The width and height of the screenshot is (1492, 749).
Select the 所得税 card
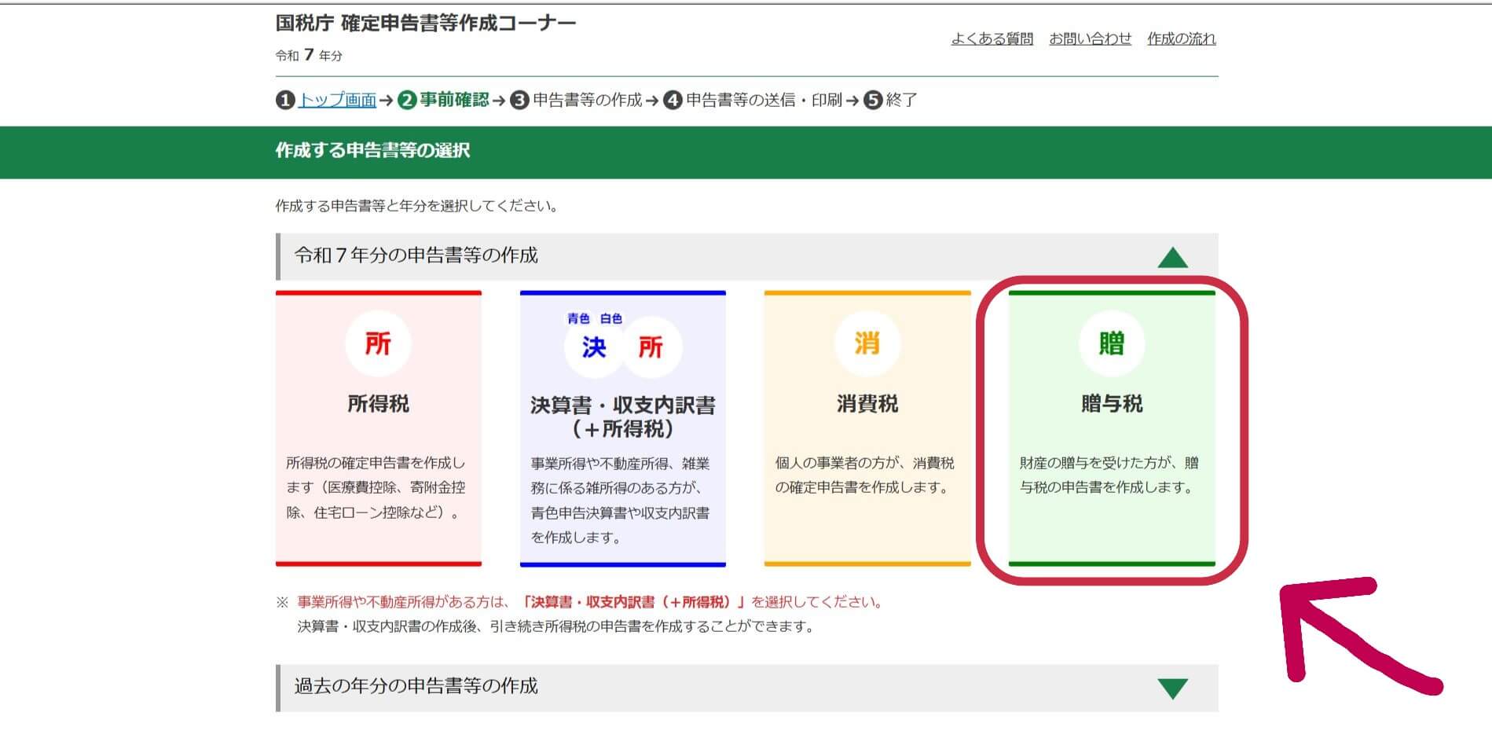(379, 428)
